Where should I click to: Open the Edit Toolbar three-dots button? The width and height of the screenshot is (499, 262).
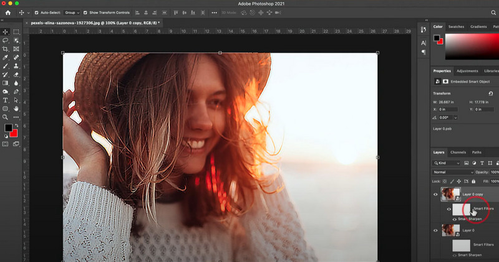click(x=16, y=117)
